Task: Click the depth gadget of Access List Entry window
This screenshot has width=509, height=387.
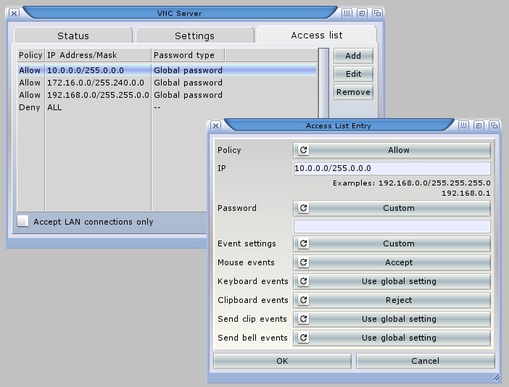Action: [x=492, y=125]
